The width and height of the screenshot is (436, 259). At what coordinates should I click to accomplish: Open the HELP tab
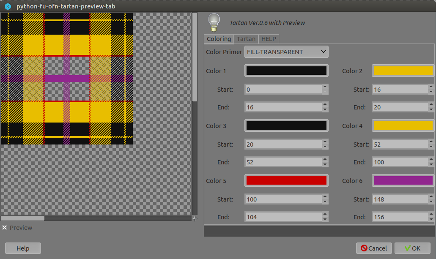(x=269, y=39)
